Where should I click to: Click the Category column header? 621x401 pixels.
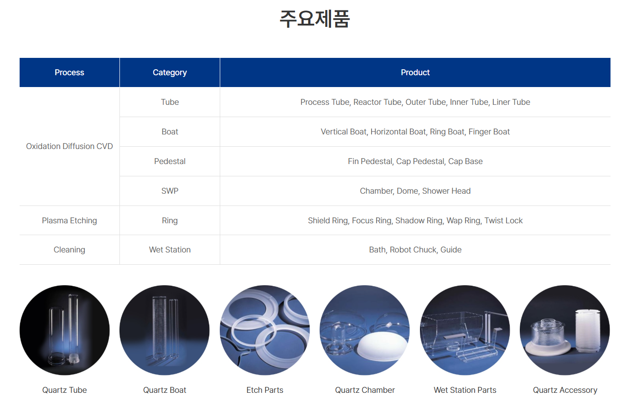[170, 72]
